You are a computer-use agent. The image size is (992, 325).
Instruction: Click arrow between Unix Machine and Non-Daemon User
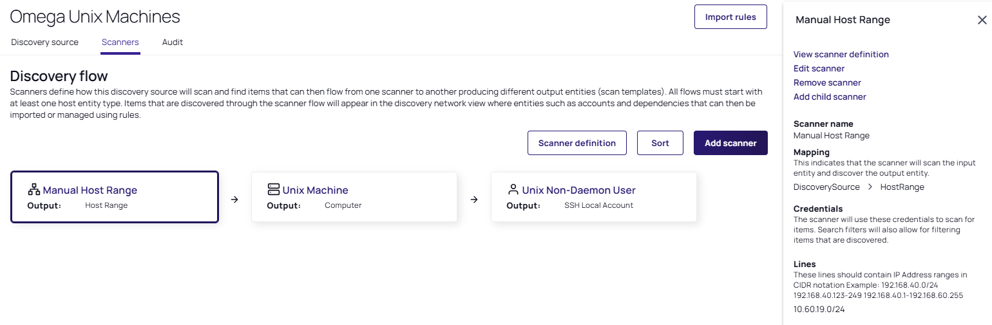point(474,200)
